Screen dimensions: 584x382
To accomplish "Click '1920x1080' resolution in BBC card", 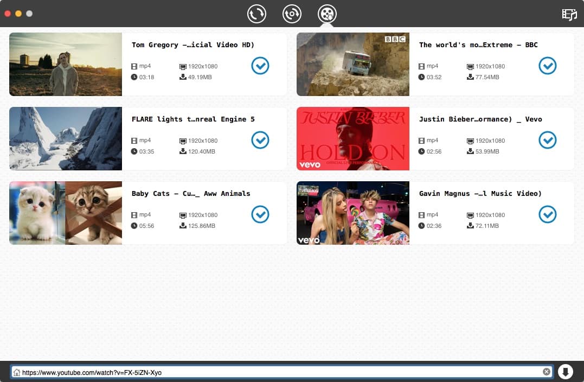I will [x=490, y=66].
